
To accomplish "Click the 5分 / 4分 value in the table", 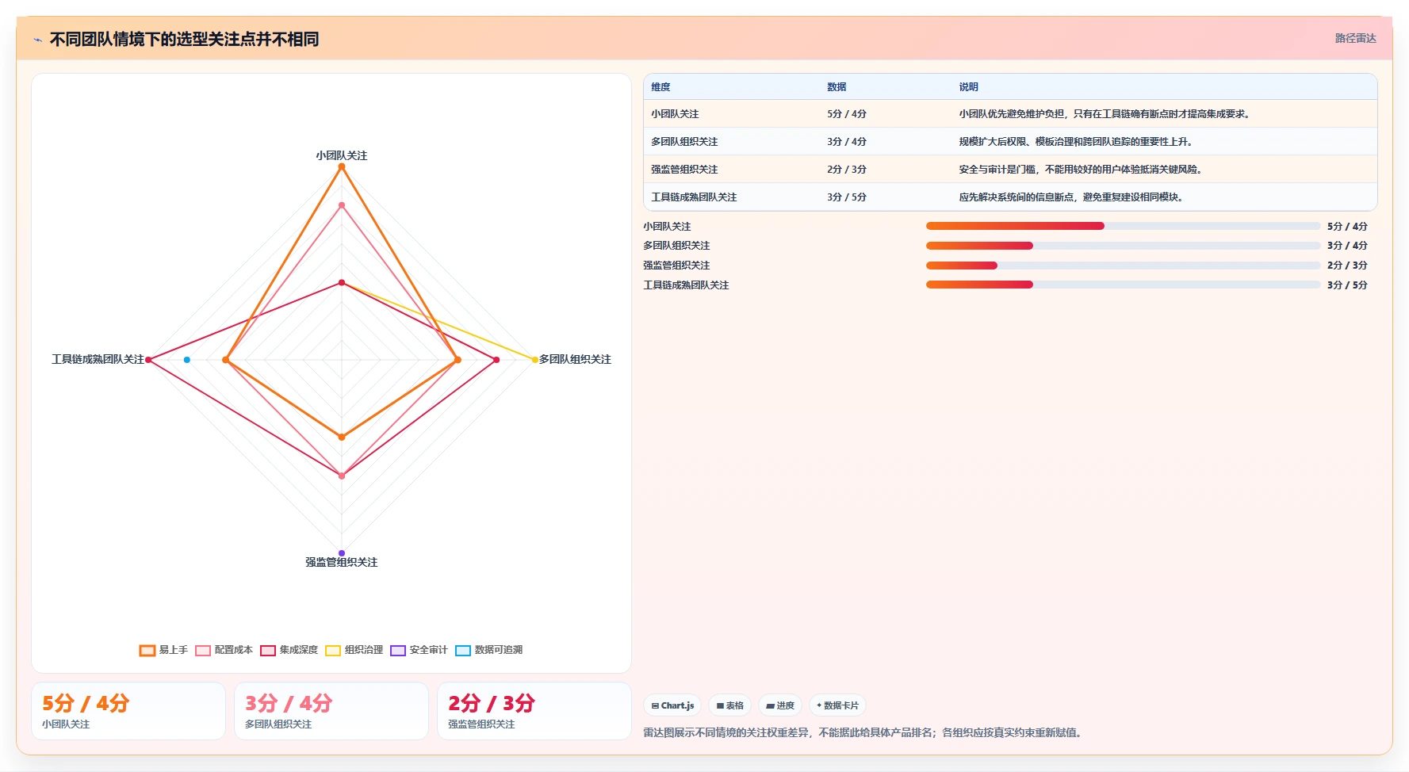I will [847, 114].
